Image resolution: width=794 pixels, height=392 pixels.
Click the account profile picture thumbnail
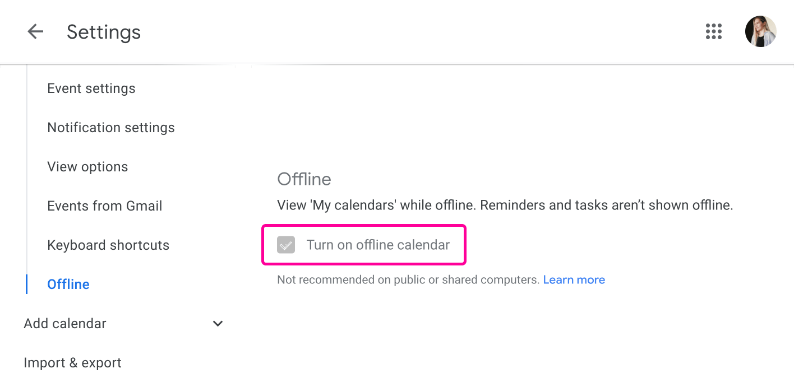pyautogui.click(x=760, y=31)
